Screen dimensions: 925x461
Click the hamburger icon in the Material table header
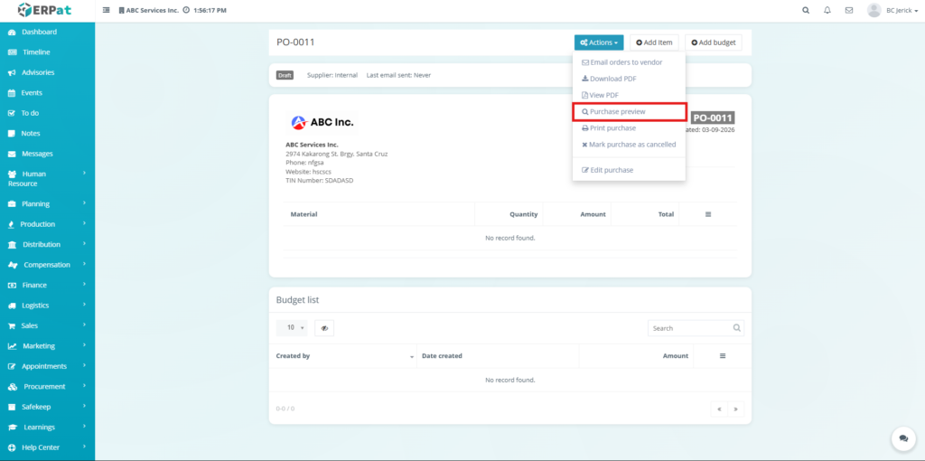point(708,214)
